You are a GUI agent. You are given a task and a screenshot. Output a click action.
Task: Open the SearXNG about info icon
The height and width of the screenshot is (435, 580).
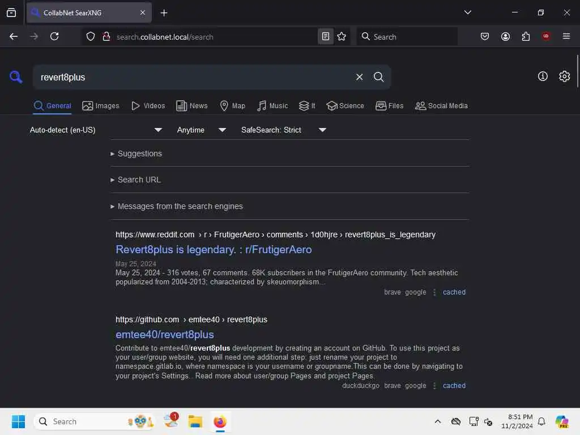(542, 76)
